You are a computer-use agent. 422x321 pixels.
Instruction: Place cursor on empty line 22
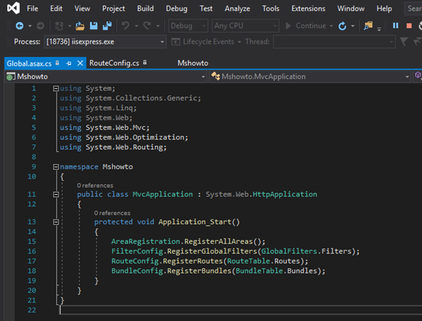coord(241,311)
